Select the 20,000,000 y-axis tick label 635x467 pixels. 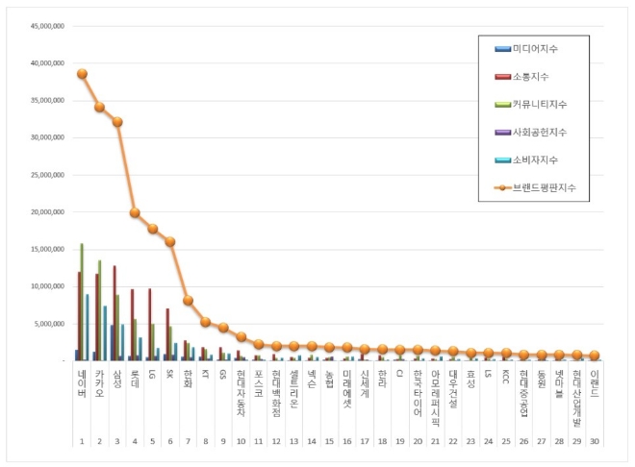pos(44,212)
